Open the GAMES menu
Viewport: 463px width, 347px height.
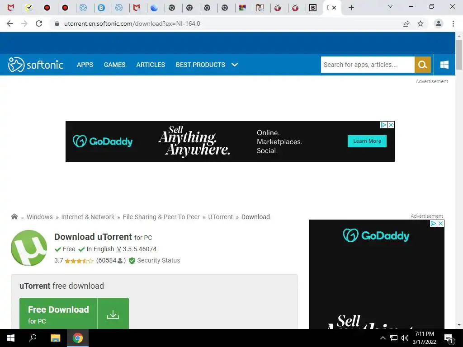114,65
